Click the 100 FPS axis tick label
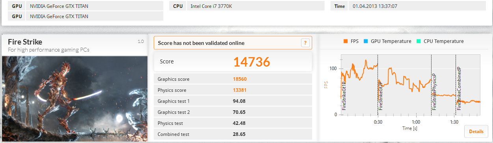 333,69
